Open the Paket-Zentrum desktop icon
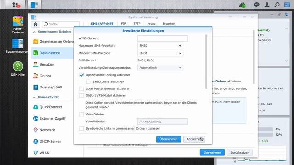The width and height of the screenshot is (294, 165). (18, 25)
